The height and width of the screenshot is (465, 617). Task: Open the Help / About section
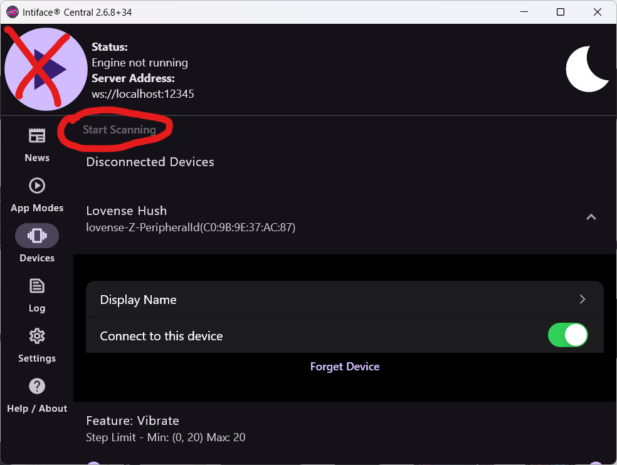tap(36, 394)
